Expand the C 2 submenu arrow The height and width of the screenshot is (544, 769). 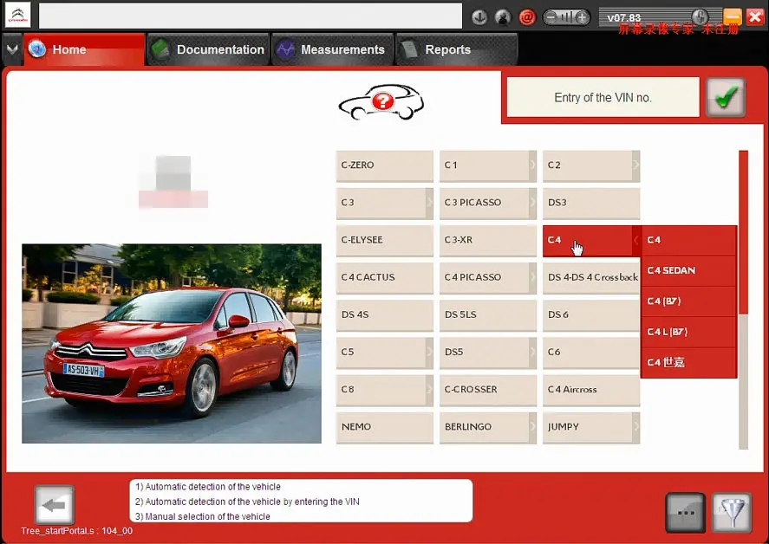(x=636, y=165)
